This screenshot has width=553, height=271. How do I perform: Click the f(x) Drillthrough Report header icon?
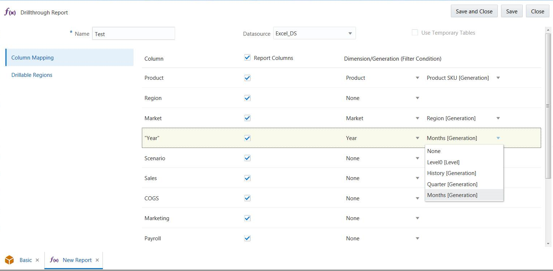[10, 12]
